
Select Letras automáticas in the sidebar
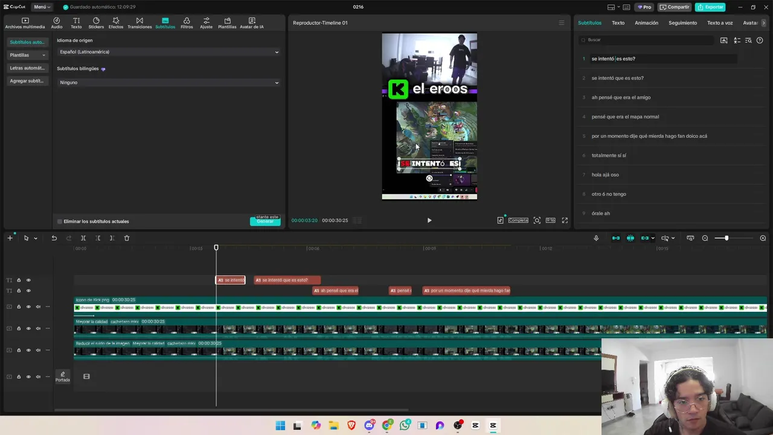tap(27, 68)
